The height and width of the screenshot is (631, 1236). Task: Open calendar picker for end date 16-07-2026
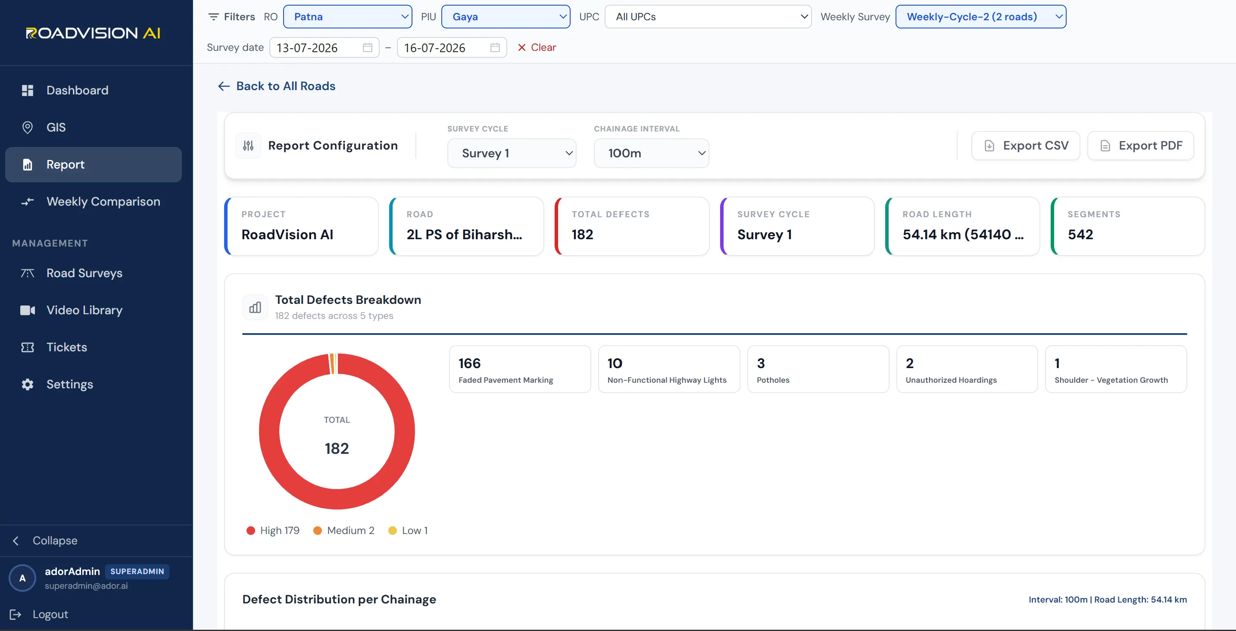click(495, 47)
